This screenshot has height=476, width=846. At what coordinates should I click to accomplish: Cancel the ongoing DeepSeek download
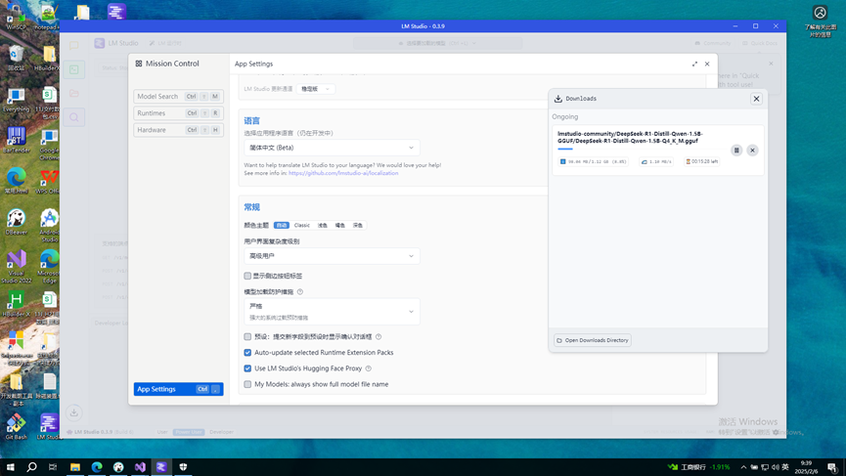(753, 151)
